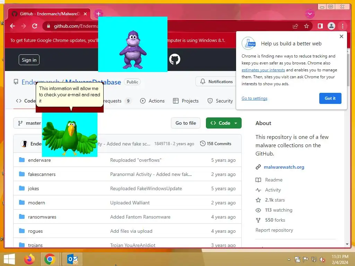Click the GitHub Octocat logo
This screenshot has height=266, width=355.
(x=175, y=59)
